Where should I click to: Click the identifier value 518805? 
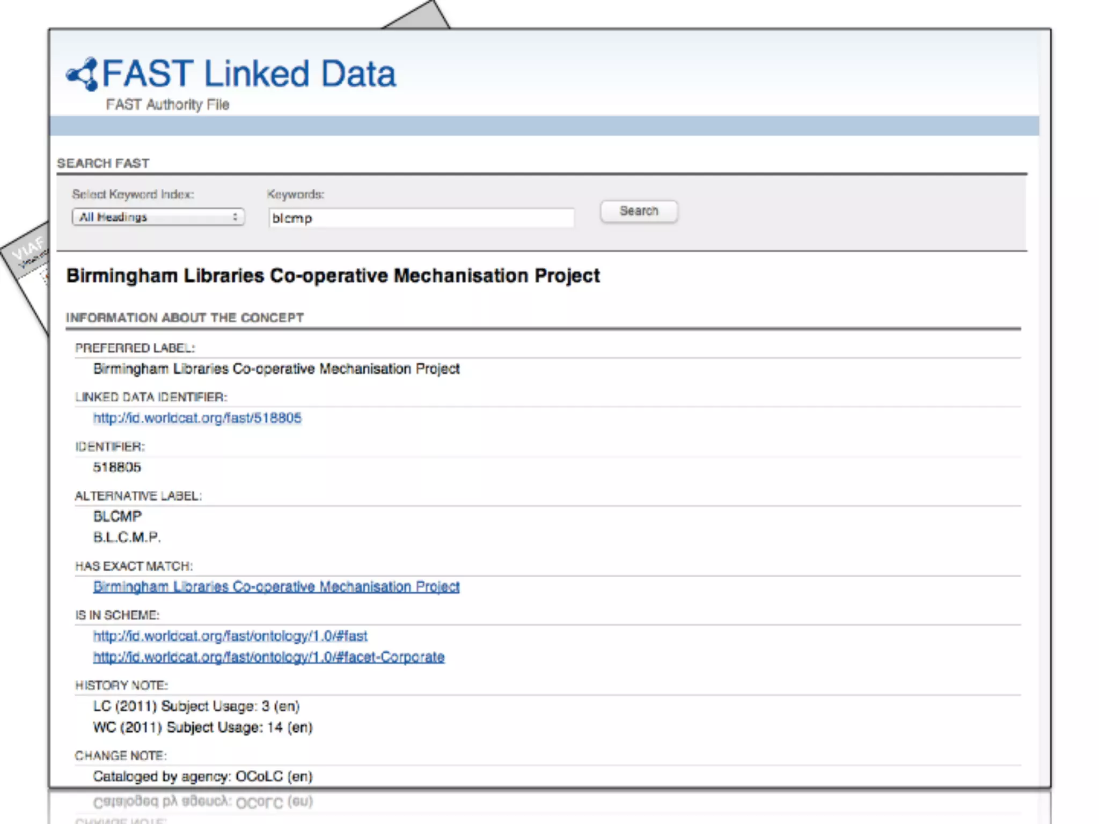[x=117, y=467]
